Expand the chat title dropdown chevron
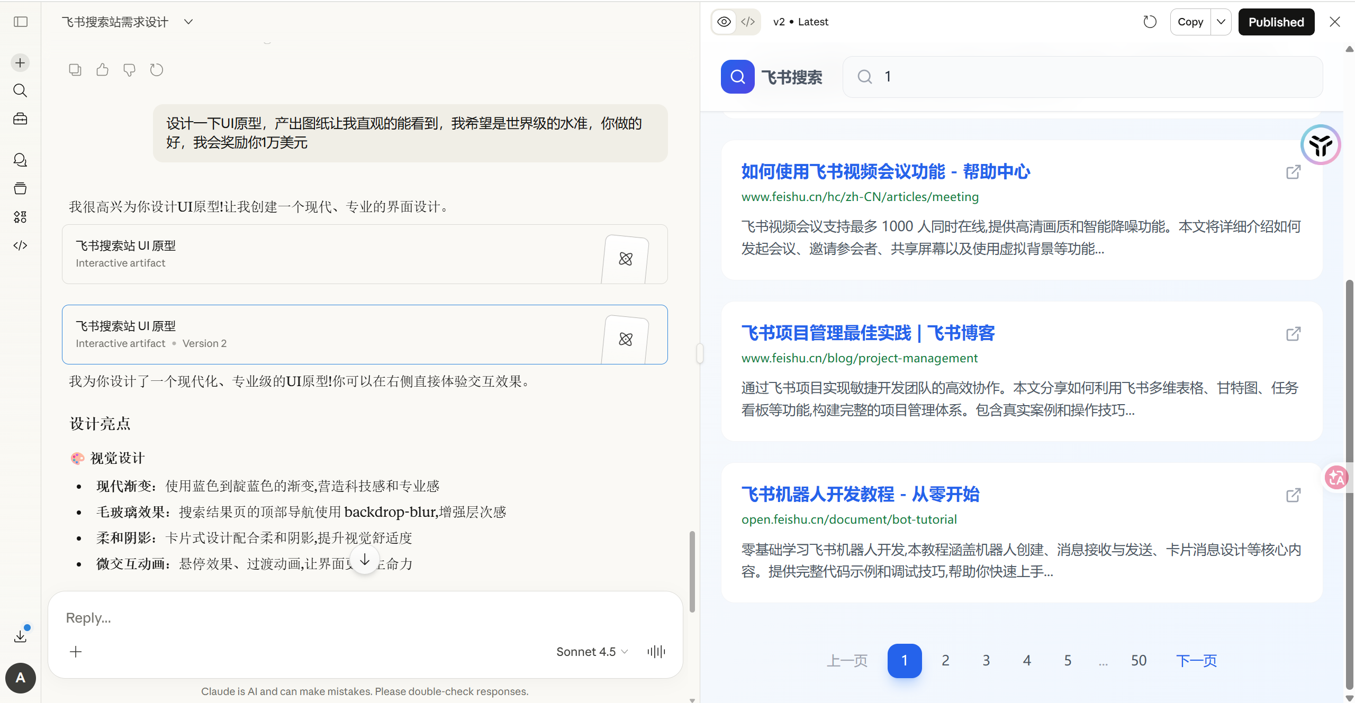The image size is (1355, 703). [x=188, y=22]
